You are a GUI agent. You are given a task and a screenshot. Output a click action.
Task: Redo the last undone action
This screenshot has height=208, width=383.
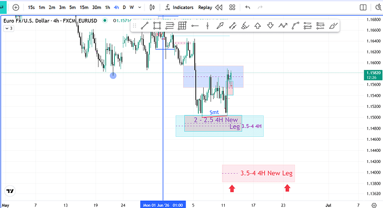coord(260,8)
